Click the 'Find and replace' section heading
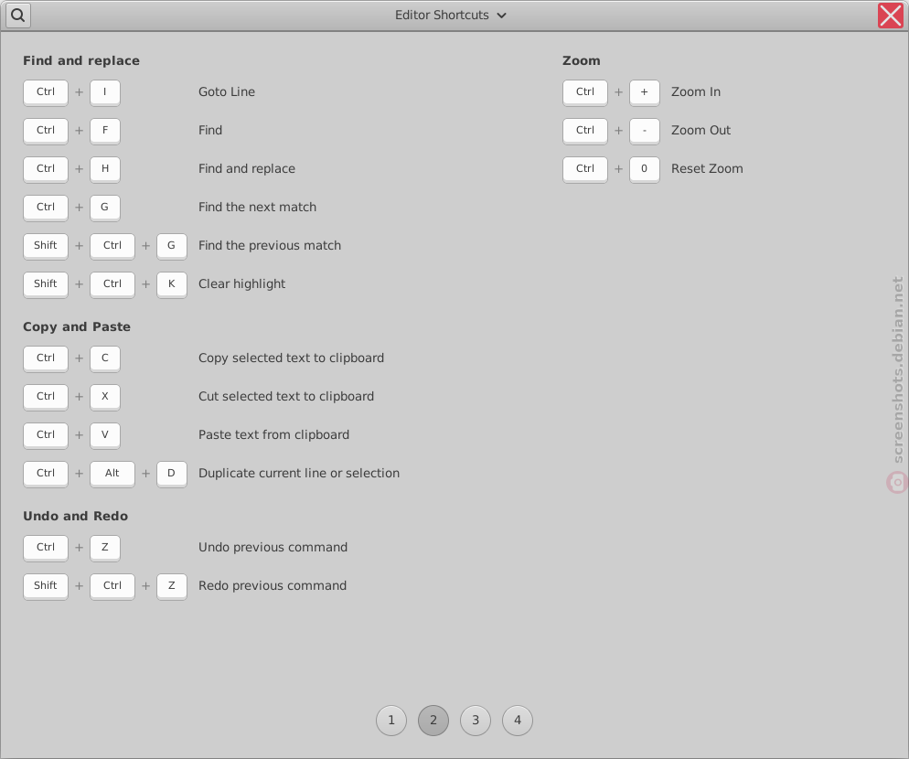 click(81, 61)
